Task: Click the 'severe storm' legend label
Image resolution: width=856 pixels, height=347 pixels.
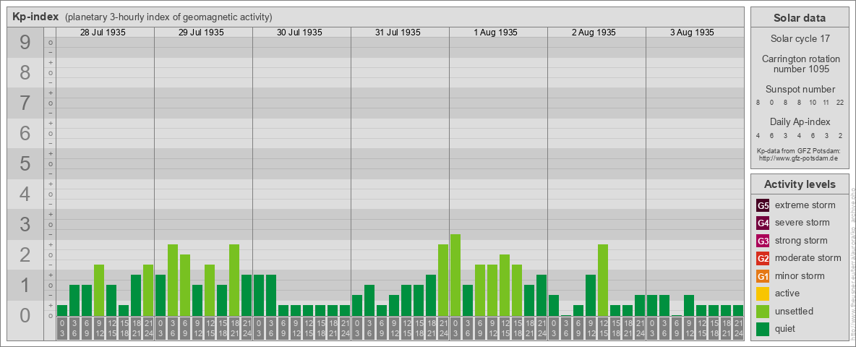Action: (x=803, y=223)
